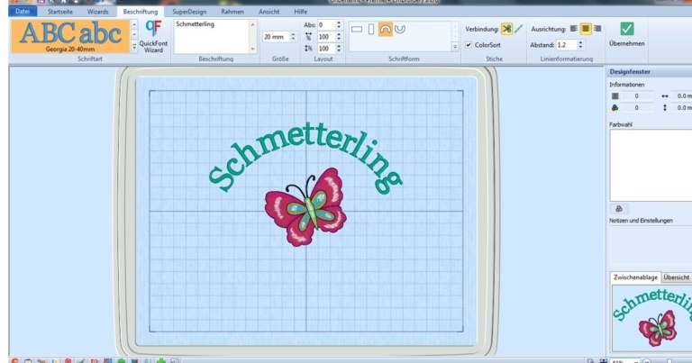
Task: Toggle the ColorSort checkbox
Action: [x=469, y=45]
